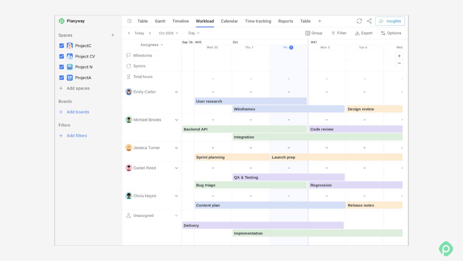Click the Sprints cycle icon
463x261 pixels.
click(x=129, y=66)
